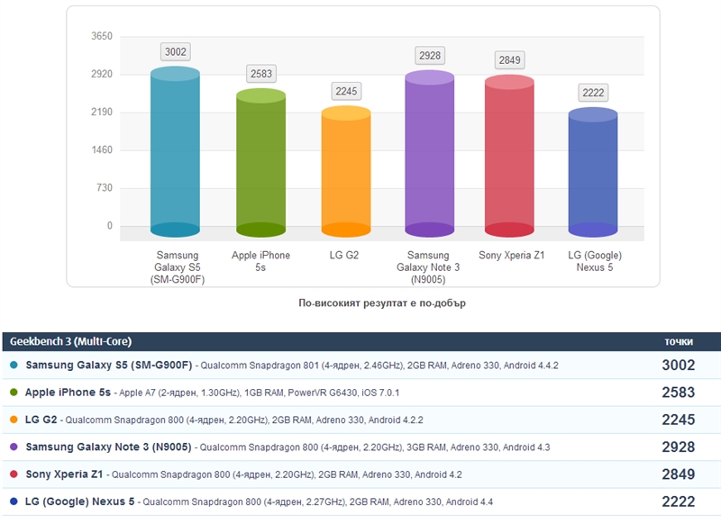
Task: Click the 2849 value label above bar
Action: (509, 59)
